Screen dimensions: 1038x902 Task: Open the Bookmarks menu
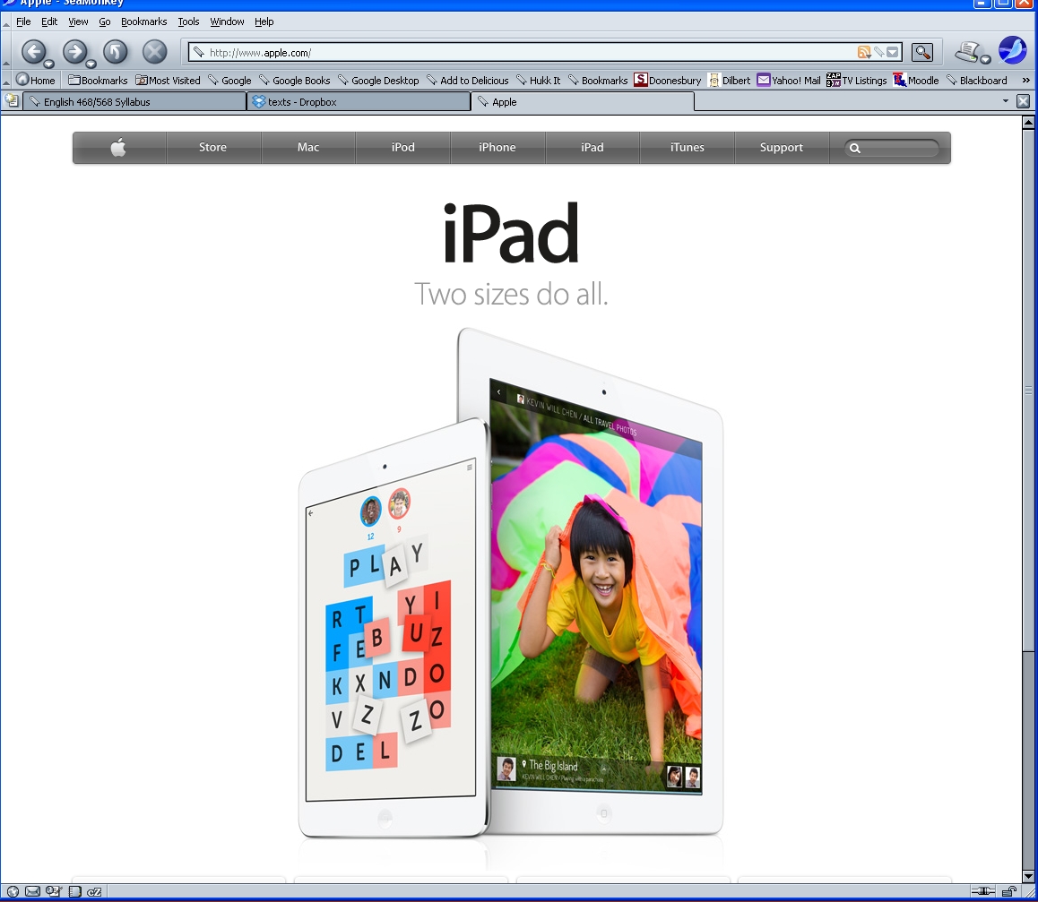pyautogui.click(x=143, y=21)
